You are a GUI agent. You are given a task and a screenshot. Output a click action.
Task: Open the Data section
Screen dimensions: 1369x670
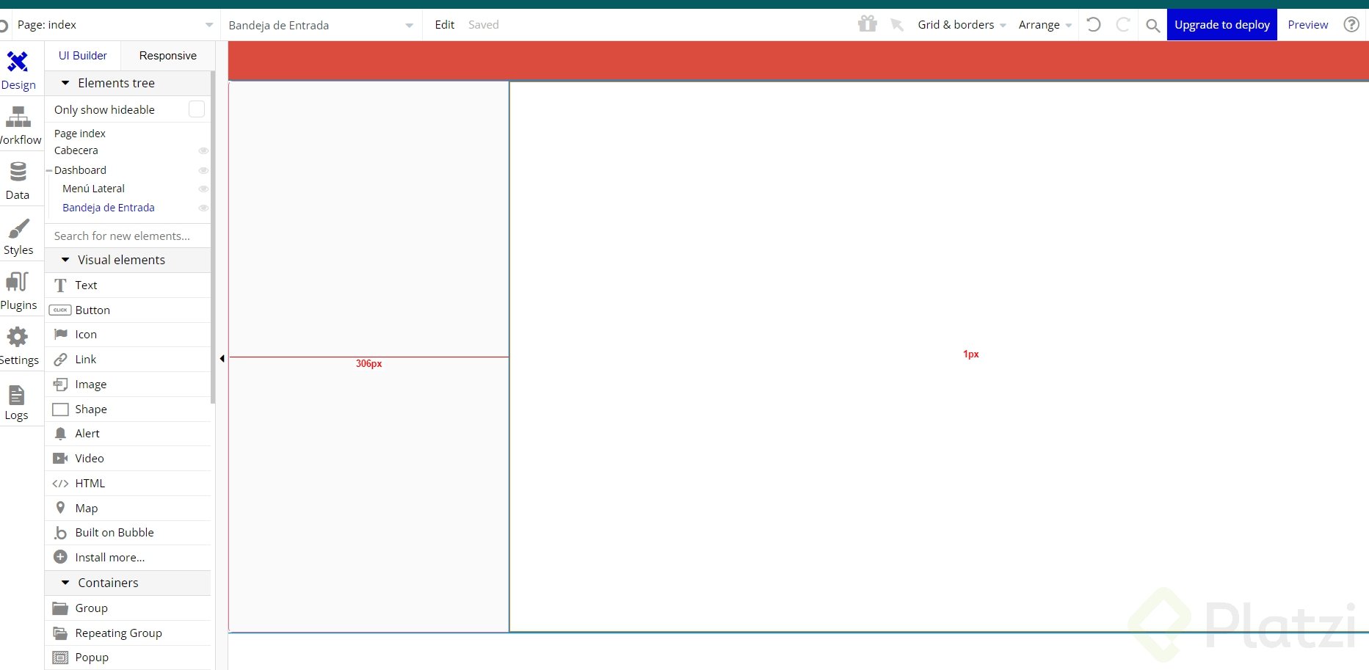18,181
